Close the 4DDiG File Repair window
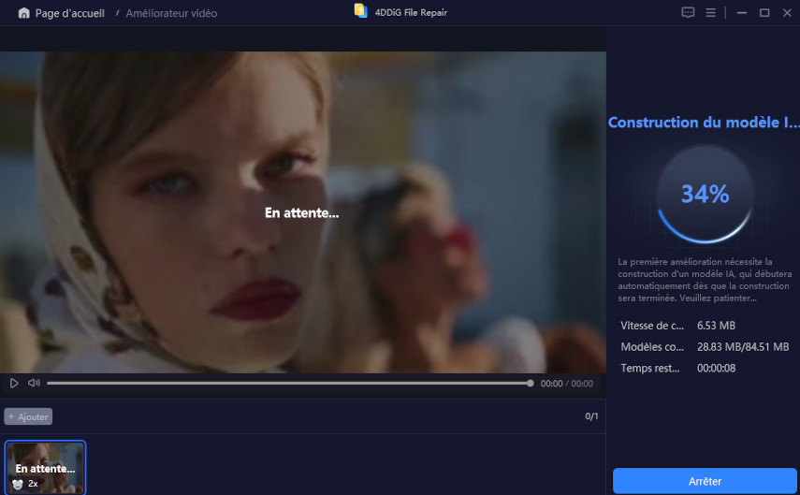The width and height of the screenshot is (800, 495). pos(787,13)
